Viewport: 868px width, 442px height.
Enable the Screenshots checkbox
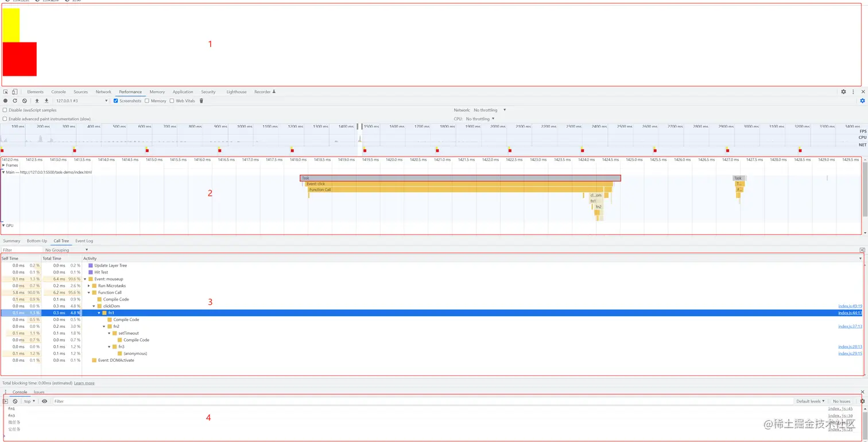point(116,101)
